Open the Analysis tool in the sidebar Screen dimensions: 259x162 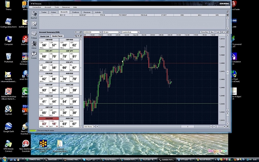(x=34, y=24)
